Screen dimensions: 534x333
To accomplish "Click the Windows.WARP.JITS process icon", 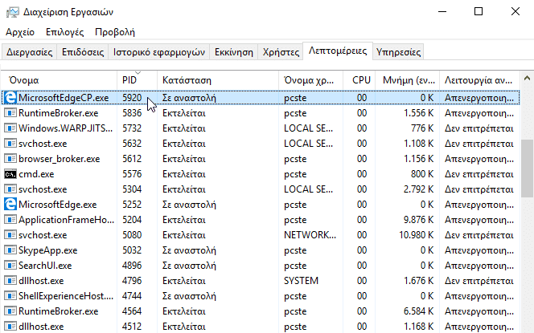I will tap(11, 128).
